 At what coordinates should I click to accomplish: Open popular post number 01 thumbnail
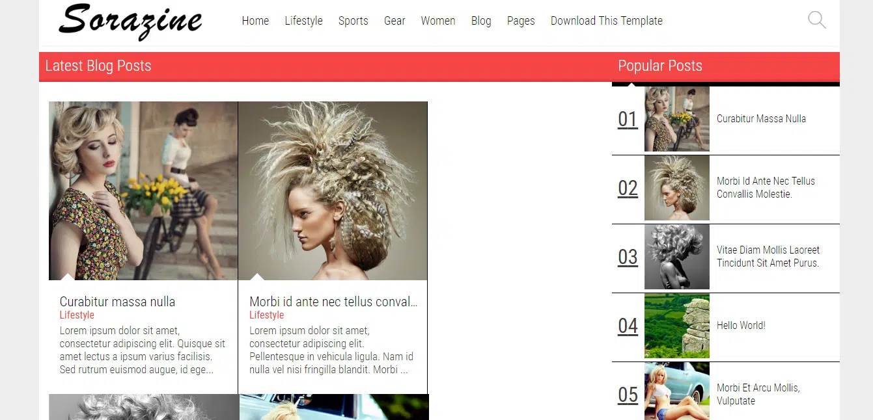pos(676,119)
